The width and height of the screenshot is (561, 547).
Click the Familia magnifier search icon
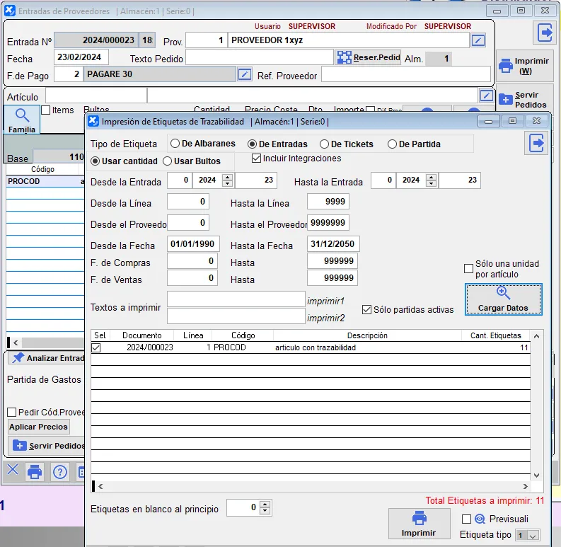pyautogui.click(x=22, y=116)
